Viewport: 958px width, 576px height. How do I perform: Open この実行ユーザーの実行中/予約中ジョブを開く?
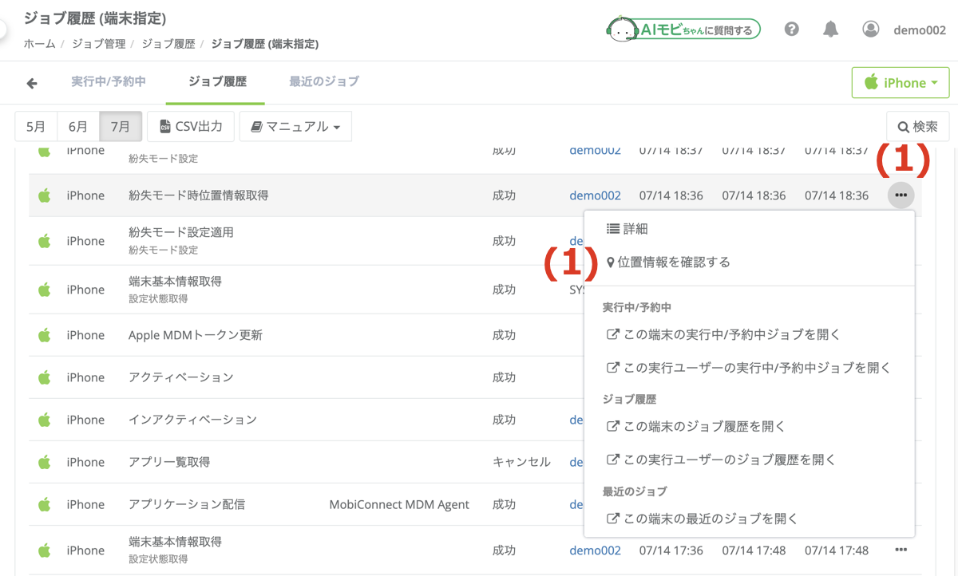tap(749, 368)
